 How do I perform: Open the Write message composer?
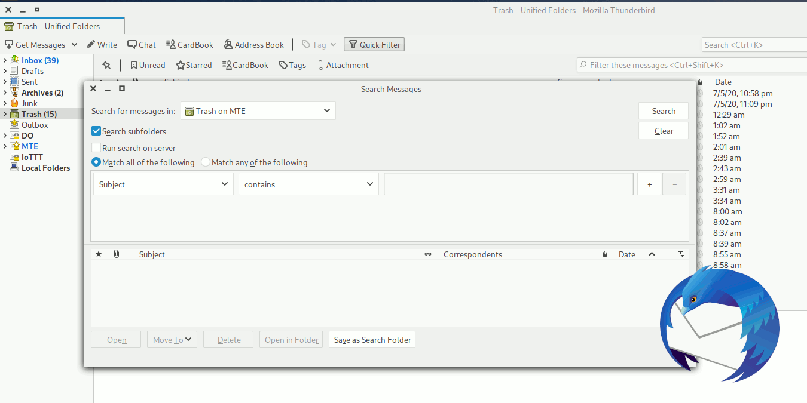coord(102,44)
